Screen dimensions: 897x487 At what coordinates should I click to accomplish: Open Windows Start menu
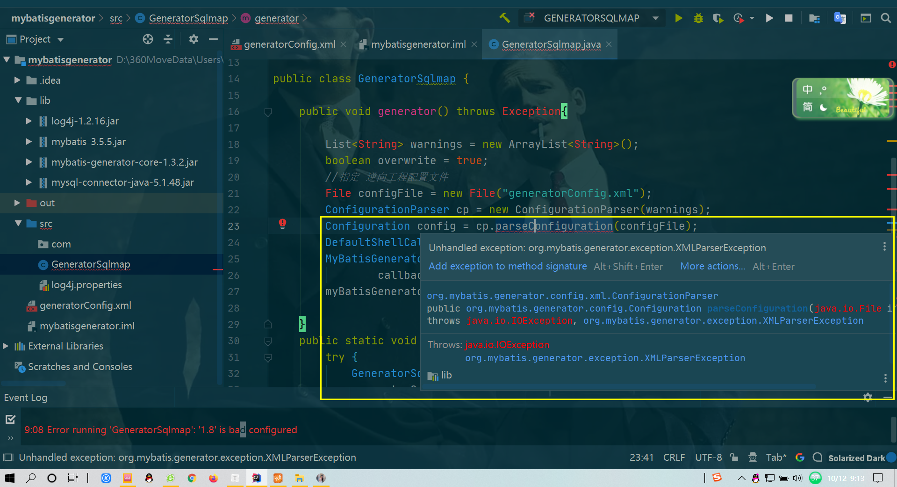(9, 478)
